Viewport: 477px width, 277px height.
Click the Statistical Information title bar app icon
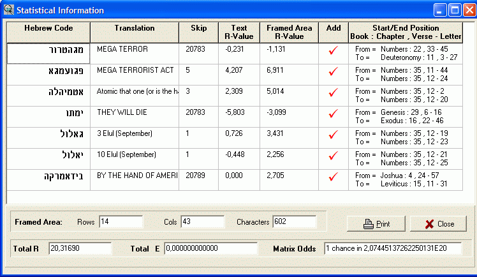[9, 10]
